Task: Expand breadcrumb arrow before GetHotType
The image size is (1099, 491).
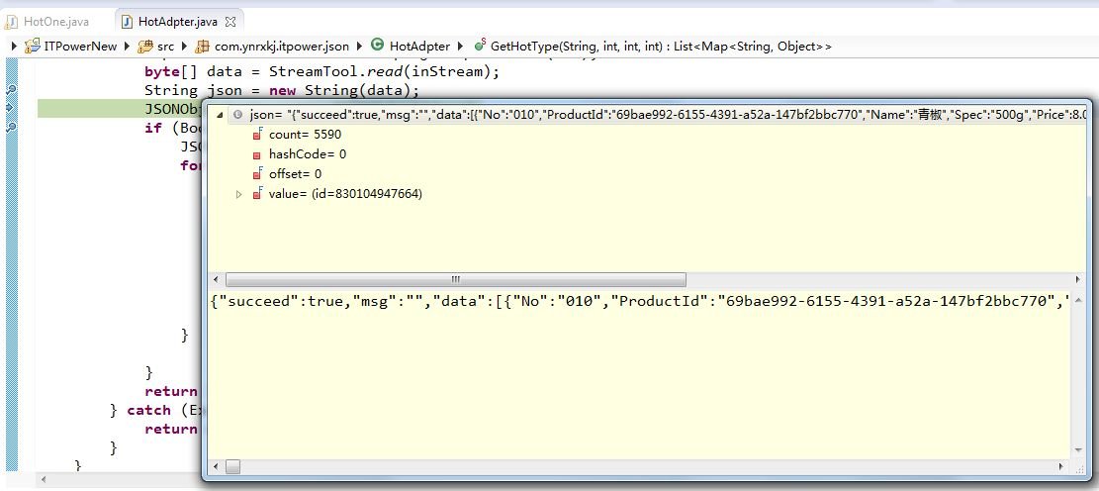Action: click(x=461, y=47)
